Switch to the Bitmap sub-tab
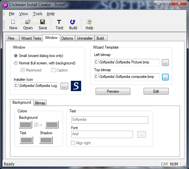This screenshot has height=169, width=189. click(40, 103)
